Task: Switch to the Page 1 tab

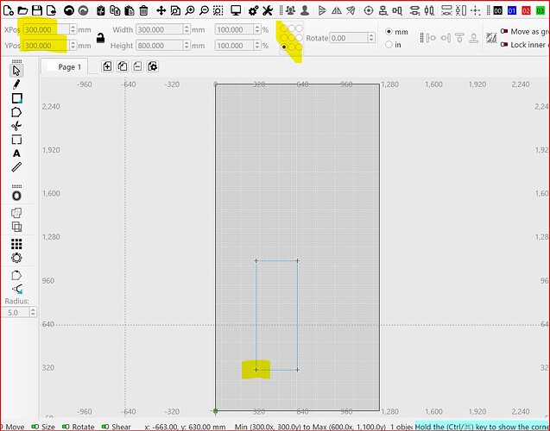Action: point(65,67)
